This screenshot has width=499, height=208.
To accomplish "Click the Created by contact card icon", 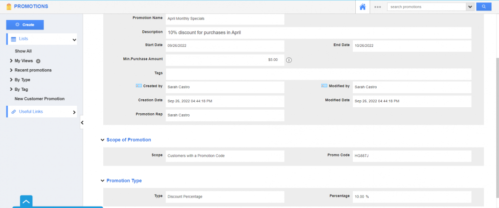I will [x=138, y=86].
